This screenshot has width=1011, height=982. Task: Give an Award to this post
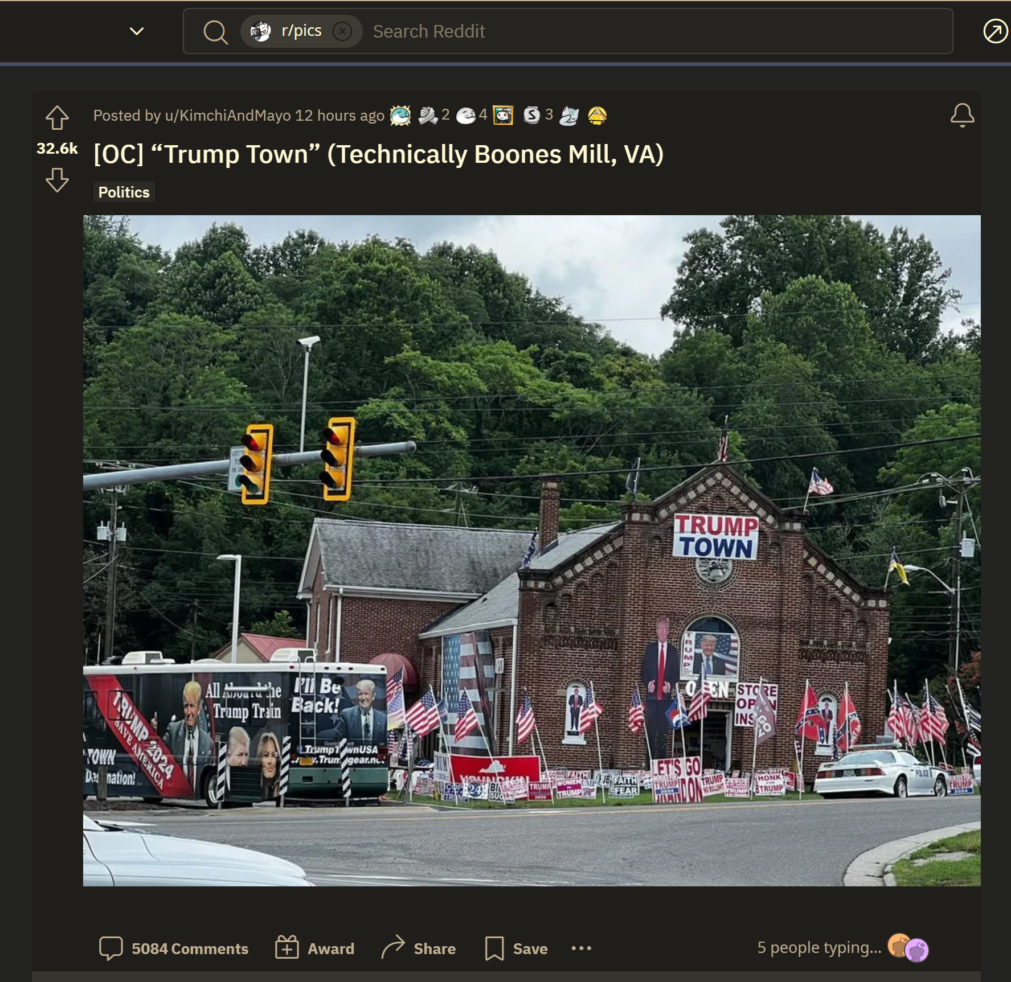[x=314, y=948]
